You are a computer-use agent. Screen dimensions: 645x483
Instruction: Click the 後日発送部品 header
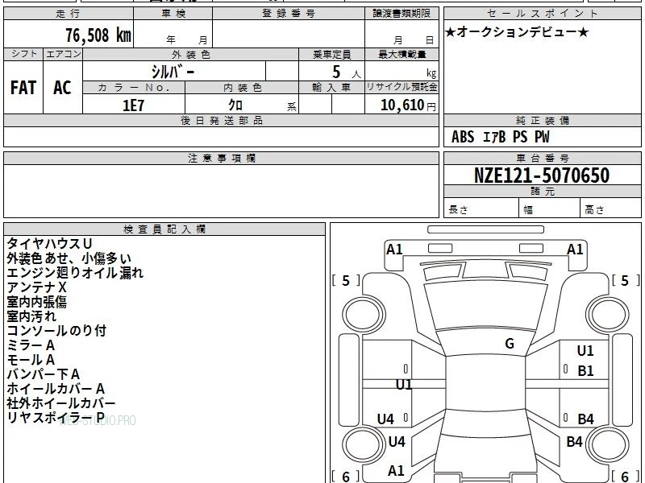pos(221,121)
